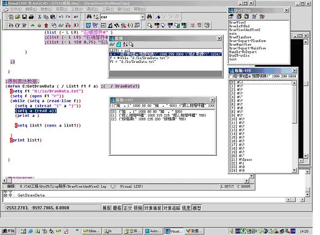
Task: Click the binoculars Find icon left of search box
Action: (89, 17)
